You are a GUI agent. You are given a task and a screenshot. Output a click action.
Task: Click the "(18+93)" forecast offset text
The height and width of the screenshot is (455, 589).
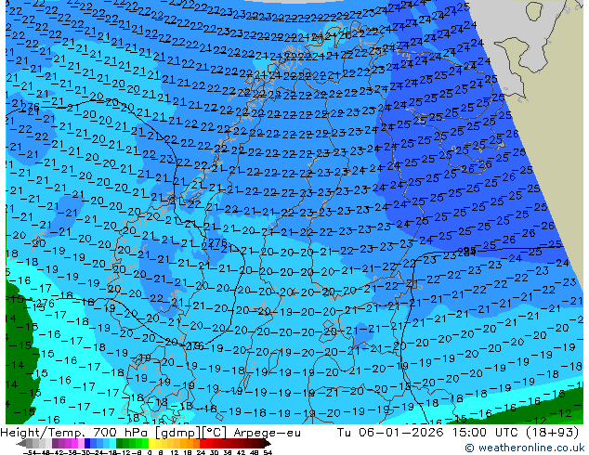click(553, 433)
